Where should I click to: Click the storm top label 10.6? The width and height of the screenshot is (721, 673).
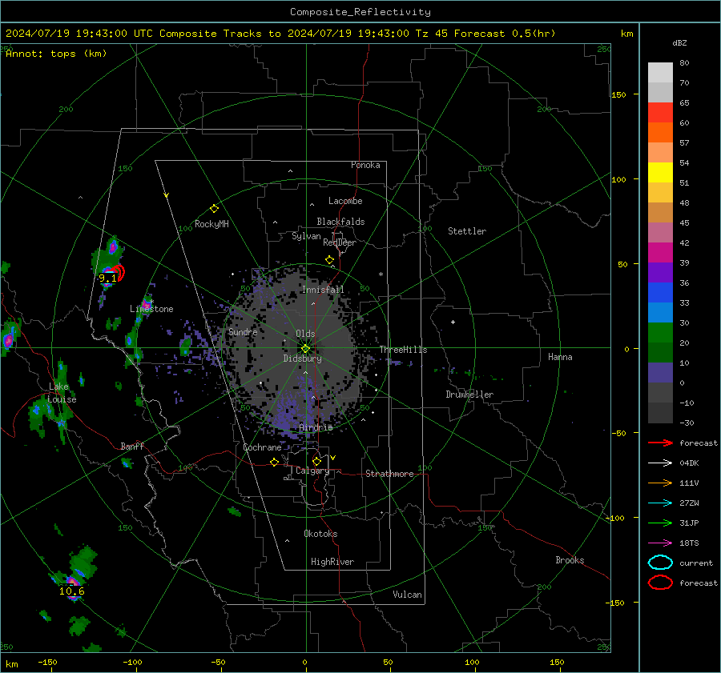72,591
